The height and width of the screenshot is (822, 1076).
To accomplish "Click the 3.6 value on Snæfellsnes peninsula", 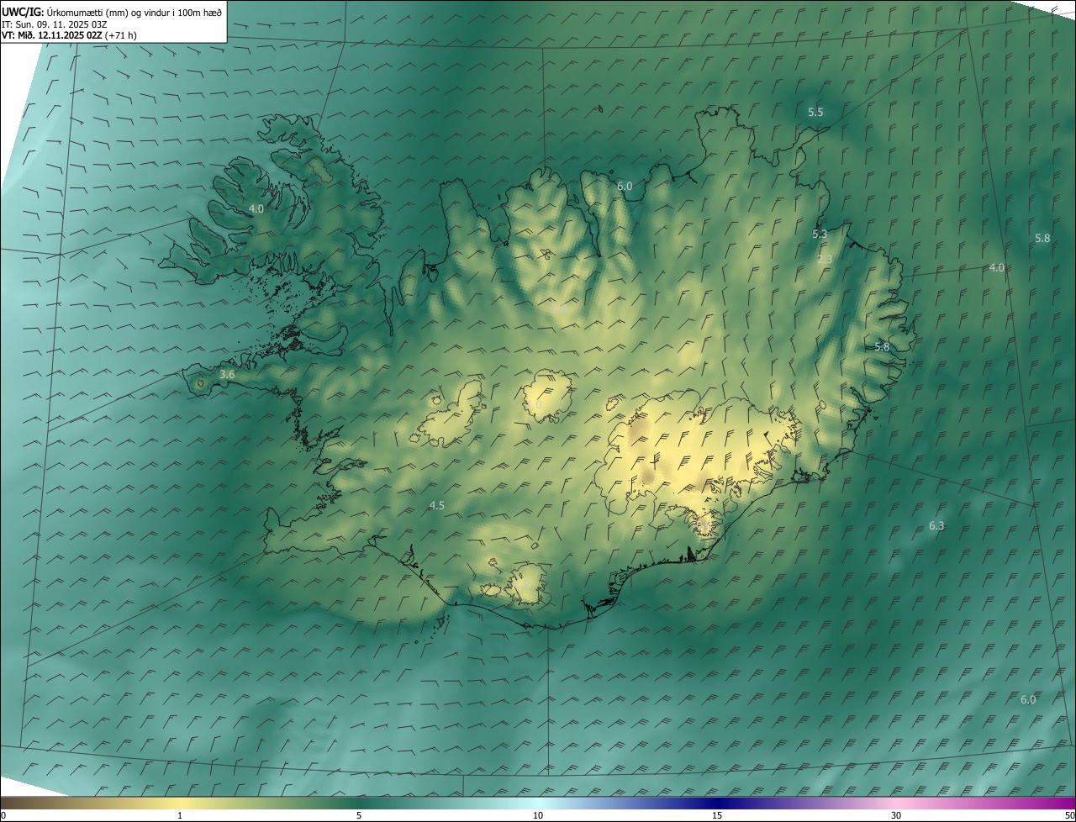I will 227,374.
